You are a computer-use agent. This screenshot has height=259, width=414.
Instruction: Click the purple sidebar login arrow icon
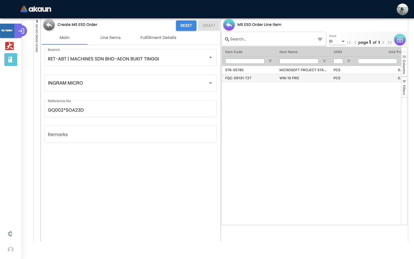click(21, 31)
